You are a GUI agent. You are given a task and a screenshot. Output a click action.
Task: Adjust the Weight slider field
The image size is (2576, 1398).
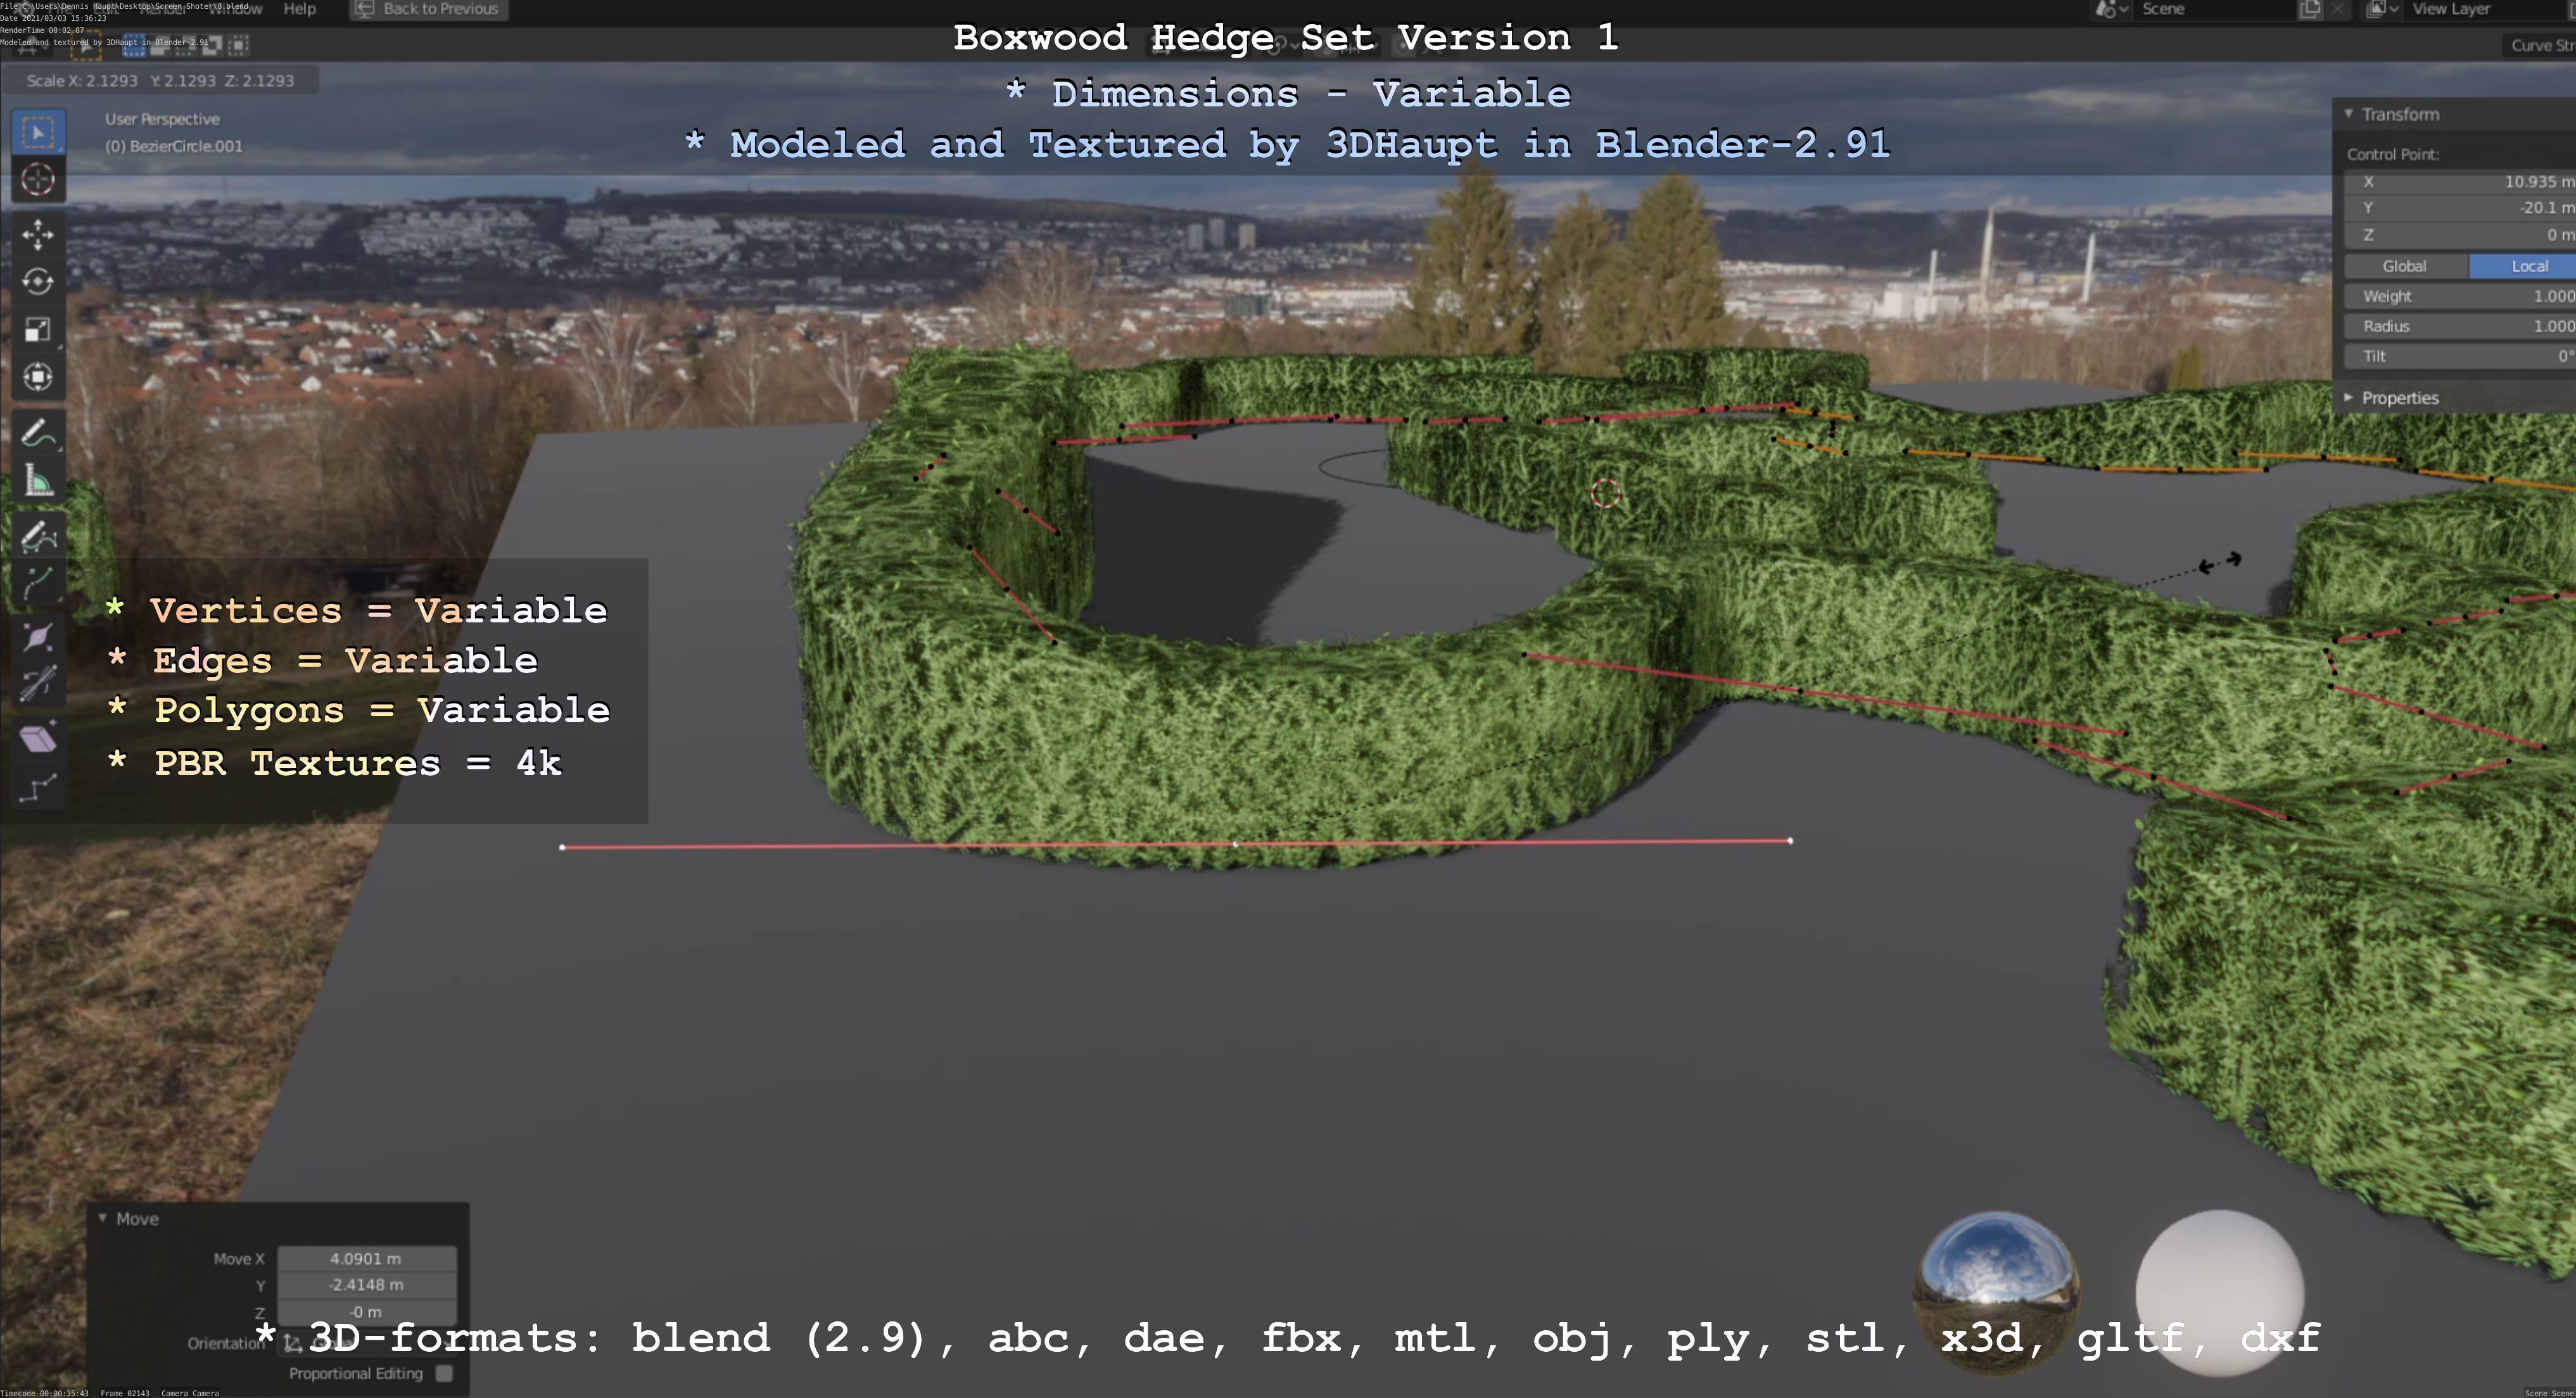point(2460,296)
